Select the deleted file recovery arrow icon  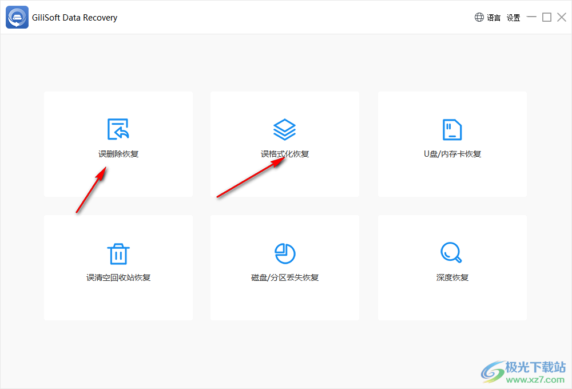click(x=118, y=128)
